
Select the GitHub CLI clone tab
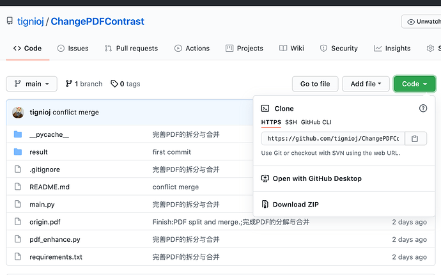click(316, 122)
